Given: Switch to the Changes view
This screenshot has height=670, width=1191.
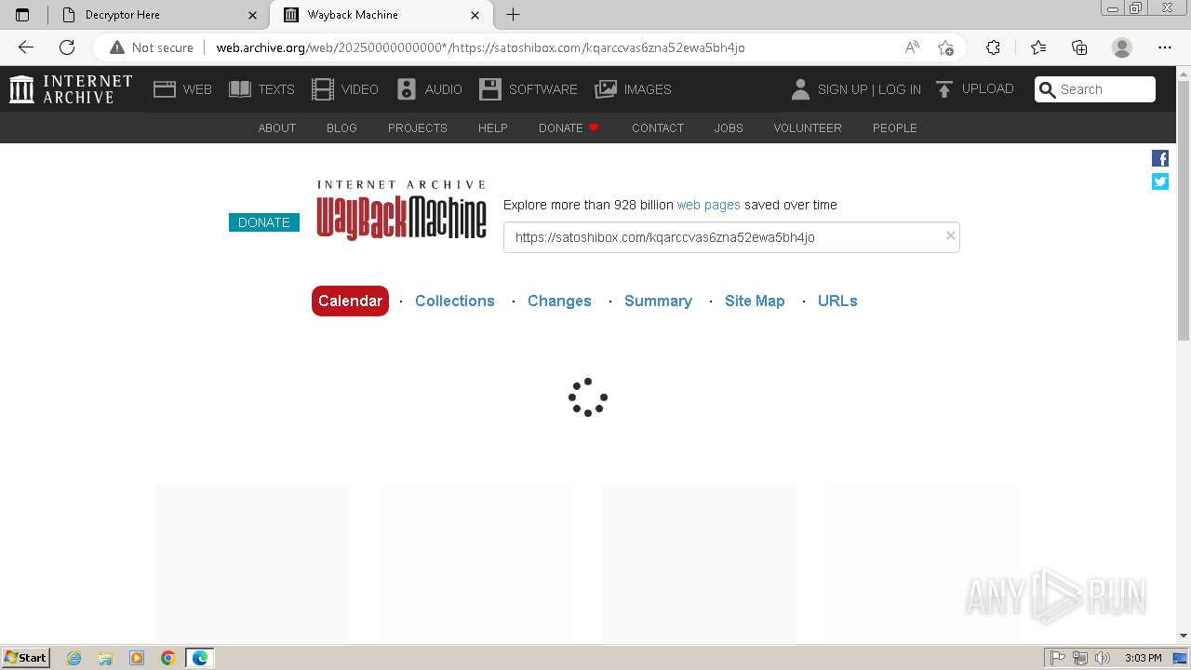Looking at the screenshot, I should (x=559, y=301).
